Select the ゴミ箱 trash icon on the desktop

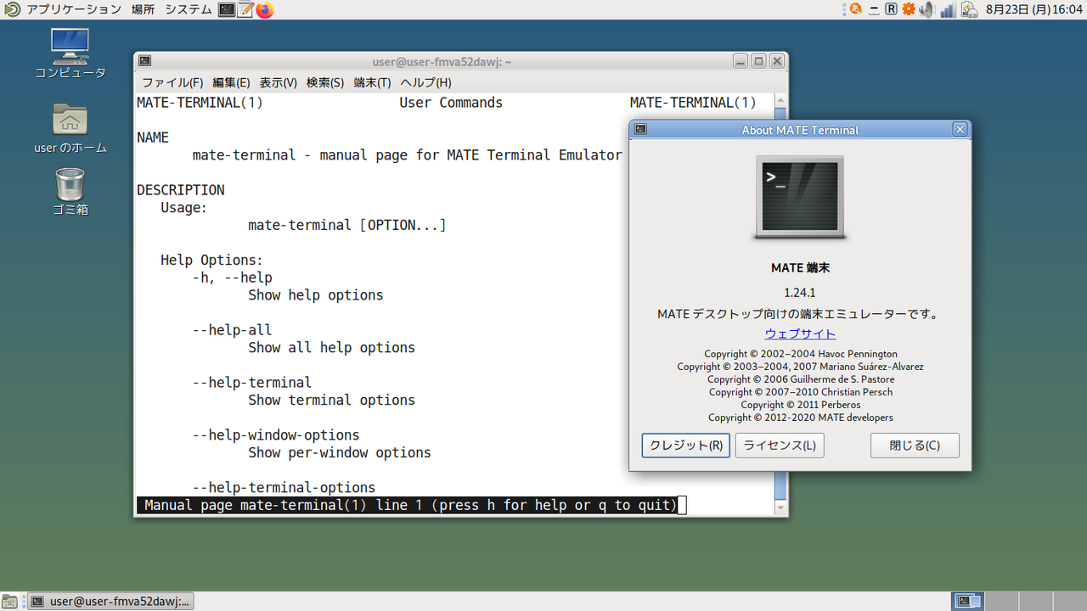click(70, 192)
